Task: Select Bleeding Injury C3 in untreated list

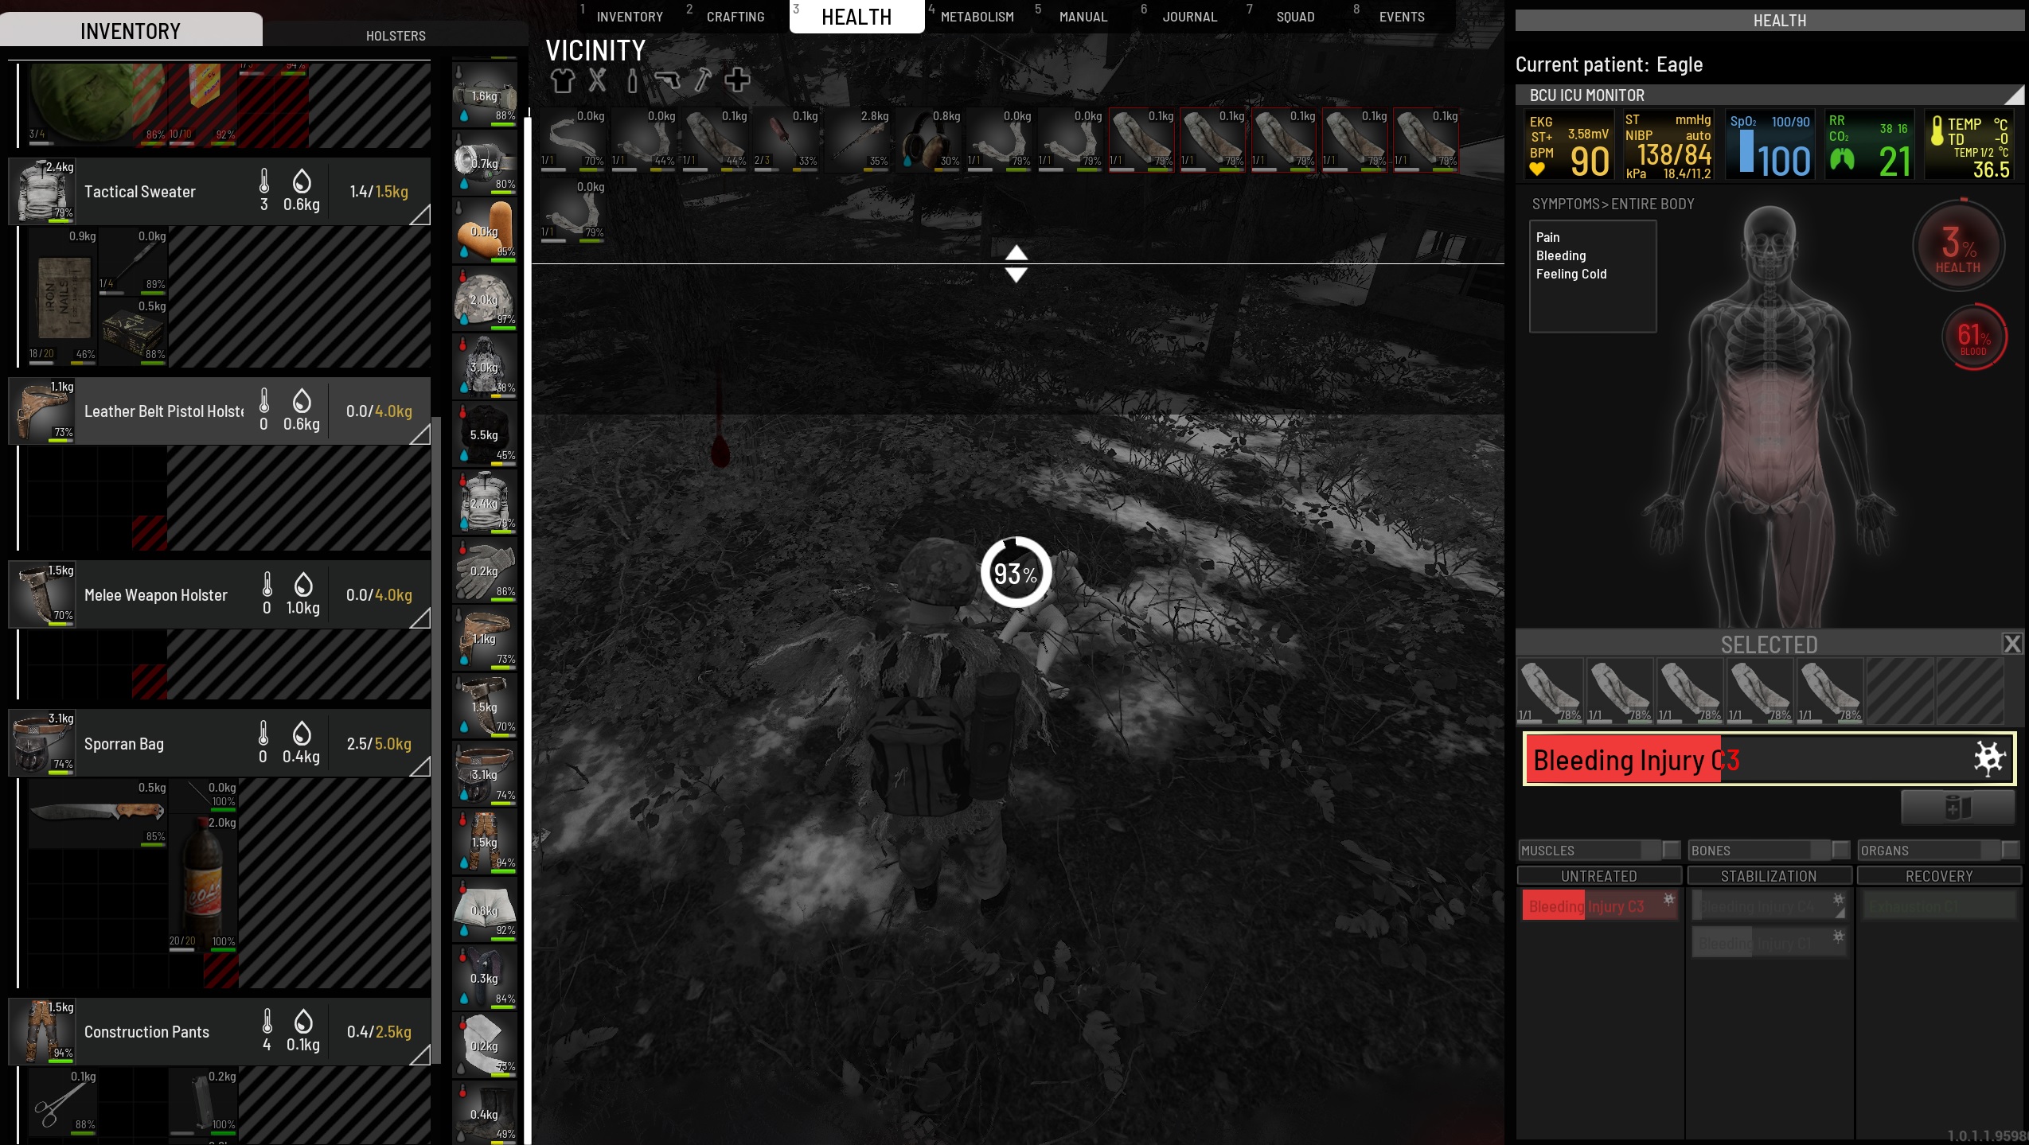Action: 1600,905
